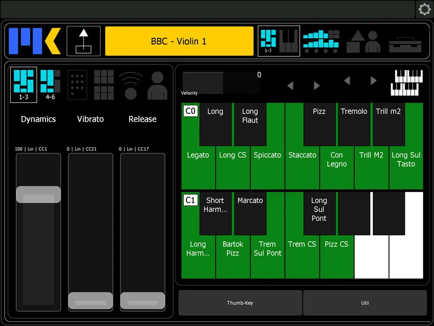This screenshot has height=326, width=434.
Task: Select the Long articulation key
Action: [x=215, y=124]
